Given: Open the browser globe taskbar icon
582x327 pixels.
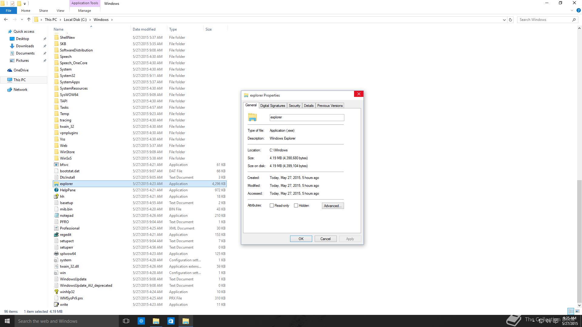Looking at the screenshot, I should point(141,321).
